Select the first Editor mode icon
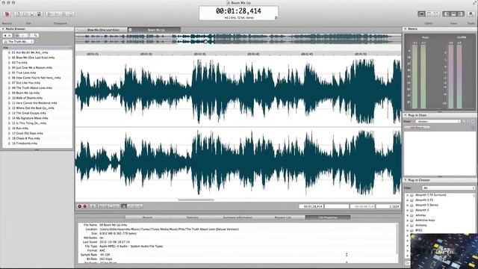The height and width of the screenshot is (269, 478). [421, 14]
